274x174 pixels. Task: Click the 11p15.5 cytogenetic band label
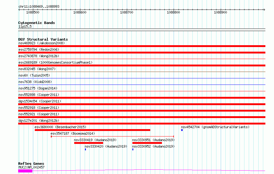[25, 26]
